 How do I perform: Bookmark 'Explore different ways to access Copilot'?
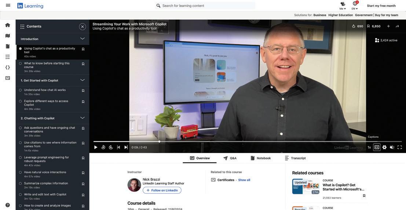click(83, 102)
